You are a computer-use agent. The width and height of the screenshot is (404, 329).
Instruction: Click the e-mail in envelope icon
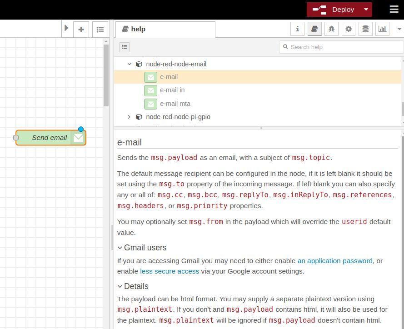point(150,90)
